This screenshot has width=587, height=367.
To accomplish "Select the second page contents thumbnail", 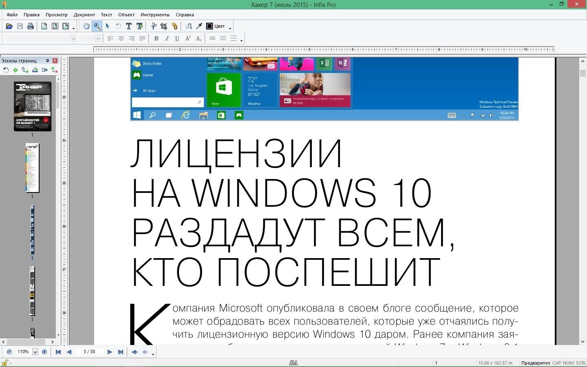I will click(x=32, y=168).
